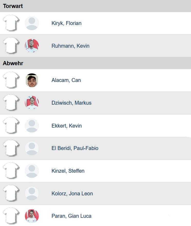Click the jersey icon for El Beridi, Paul-Fabio
The image size is (191, 226).
[11, 148]
